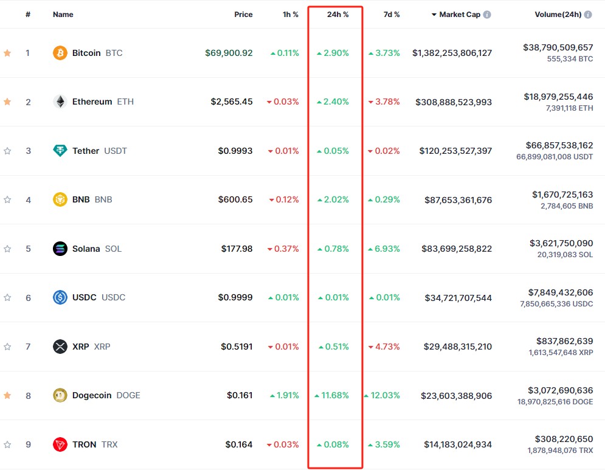Image resolution: width=605 pixels, height=470 pixels.
Task: Click the USDC logo icon
Action: [60, 297]
